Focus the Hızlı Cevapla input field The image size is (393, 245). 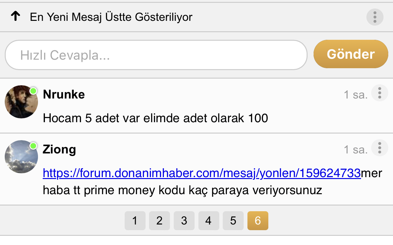click(156, 55)
